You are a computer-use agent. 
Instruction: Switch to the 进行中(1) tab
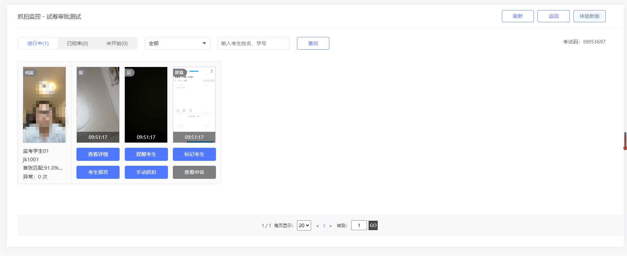click(x=38, y=43)
